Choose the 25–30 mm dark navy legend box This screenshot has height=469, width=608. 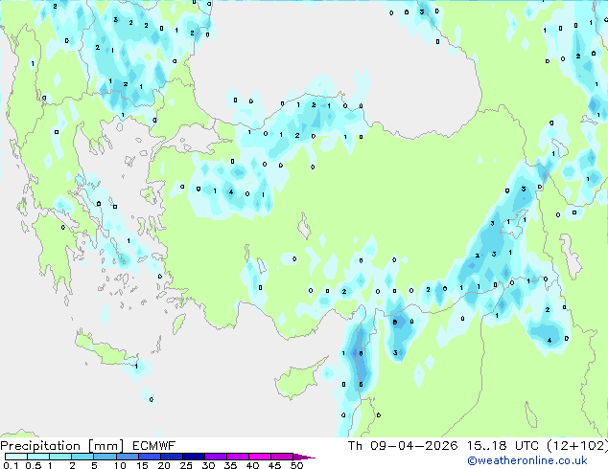tap(193, 457)
